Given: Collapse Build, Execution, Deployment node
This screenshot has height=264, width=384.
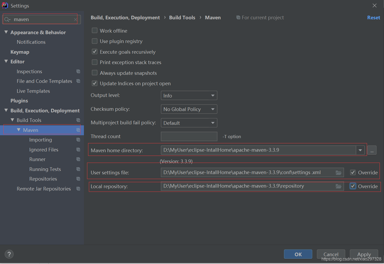Looking at the screenshot, I should point(6,110).
